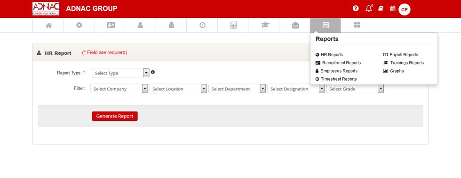Viewport: 461px width, 178px height.
Task: Click the book icon in header
Action: tap(381, 8)
